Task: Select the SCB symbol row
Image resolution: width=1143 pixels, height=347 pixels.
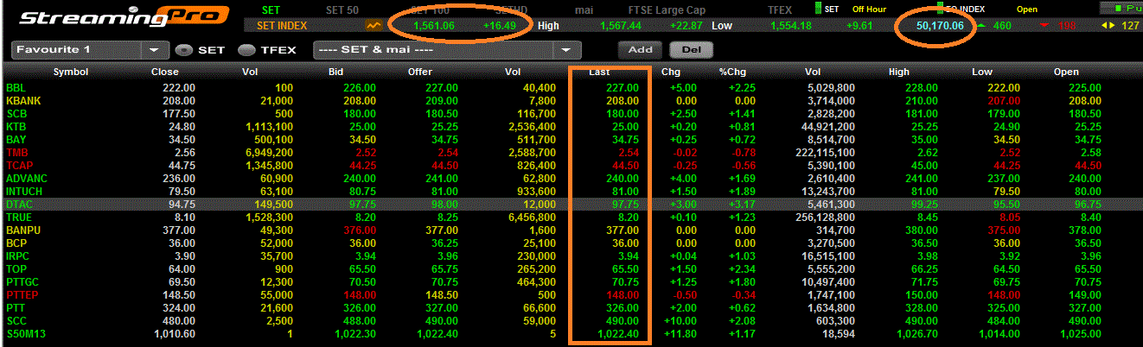Action: pos(571,114)
